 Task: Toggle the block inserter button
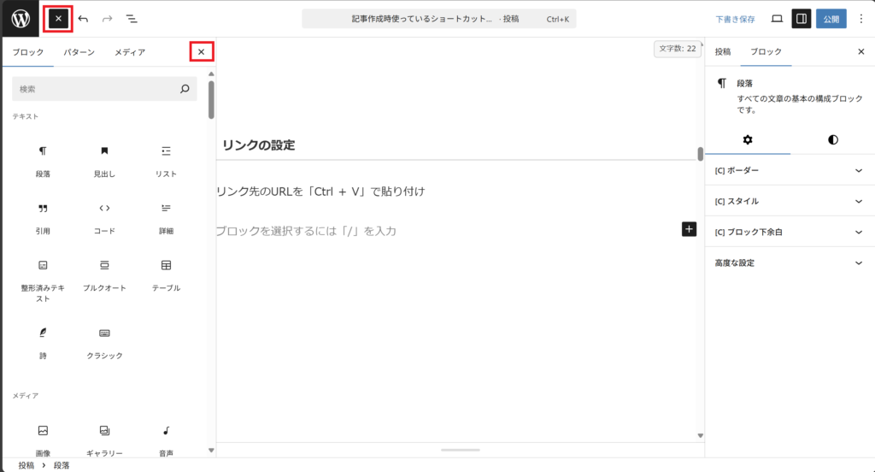click(x=58, y=18)
